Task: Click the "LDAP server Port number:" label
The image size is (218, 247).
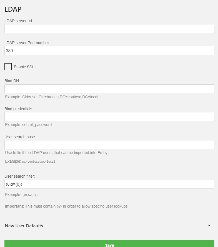Action: coord(27,43)
